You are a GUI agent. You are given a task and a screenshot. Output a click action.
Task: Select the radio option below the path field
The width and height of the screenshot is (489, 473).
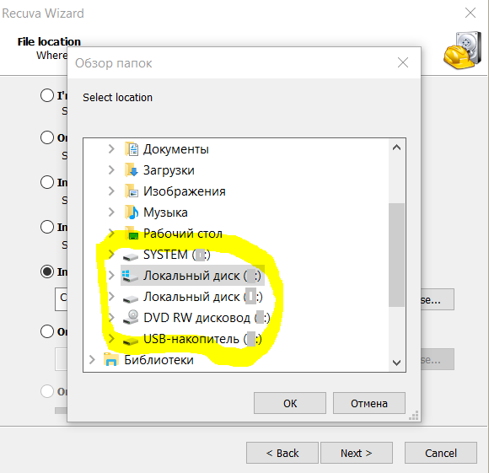point(47,331)
